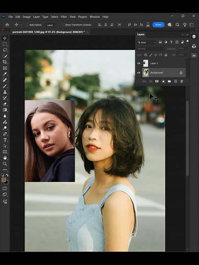
Task: Select the Clone Stamp tool
Action: point(5,92)
